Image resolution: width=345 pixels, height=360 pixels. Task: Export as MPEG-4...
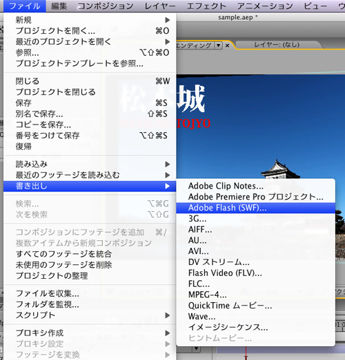point(256,295)
